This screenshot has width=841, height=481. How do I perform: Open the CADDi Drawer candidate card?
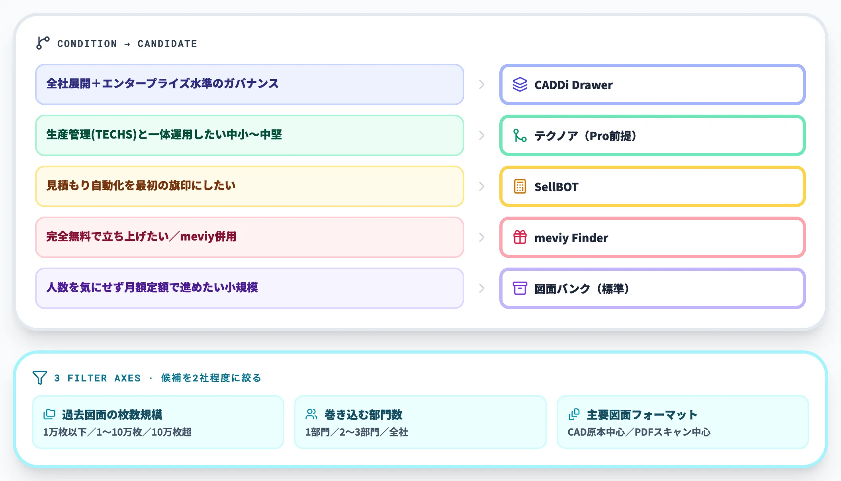click(653, 84)
